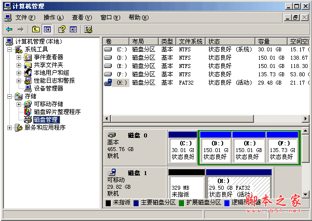Image resolution: width=312 pixels, height=221 pixels.
Task: Click the up one level folder icon
Action: point(36,29)
